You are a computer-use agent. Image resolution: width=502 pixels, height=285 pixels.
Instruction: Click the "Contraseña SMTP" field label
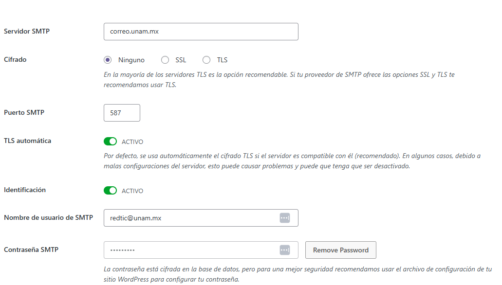pyautogui.click(x=31, y=250)
